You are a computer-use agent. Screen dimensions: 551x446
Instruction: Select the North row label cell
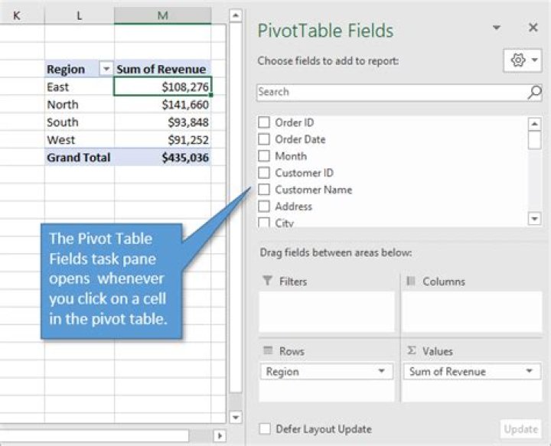tap(80, 104)
